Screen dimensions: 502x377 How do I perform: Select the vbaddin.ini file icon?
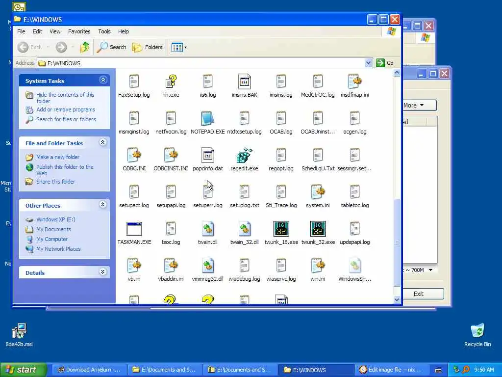tap(171, 266)
